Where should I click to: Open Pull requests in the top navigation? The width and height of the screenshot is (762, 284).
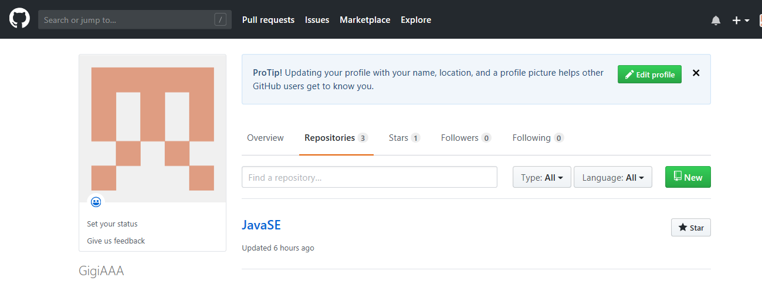(268, 20)
